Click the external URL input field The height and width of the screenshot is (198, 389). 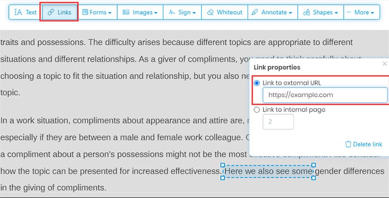point(325,95)
